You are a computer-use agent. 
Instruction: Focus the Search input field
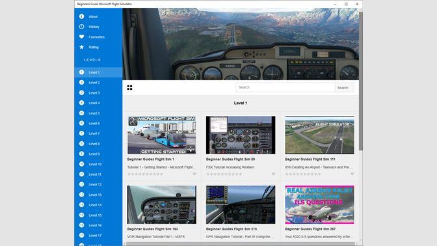pos(285,87)
